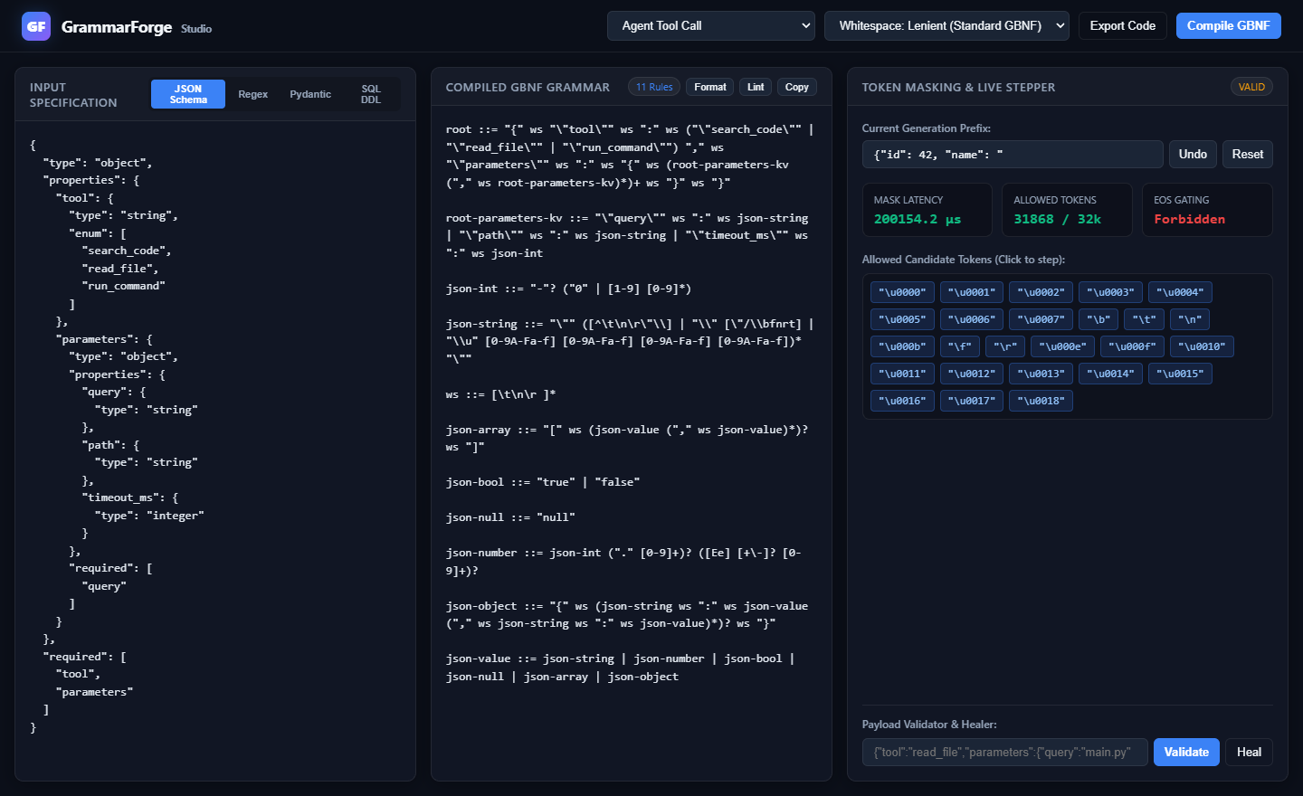The image size is (1303, 796).
Task: Reset the generation prefix
Action: click(1248, 155)
